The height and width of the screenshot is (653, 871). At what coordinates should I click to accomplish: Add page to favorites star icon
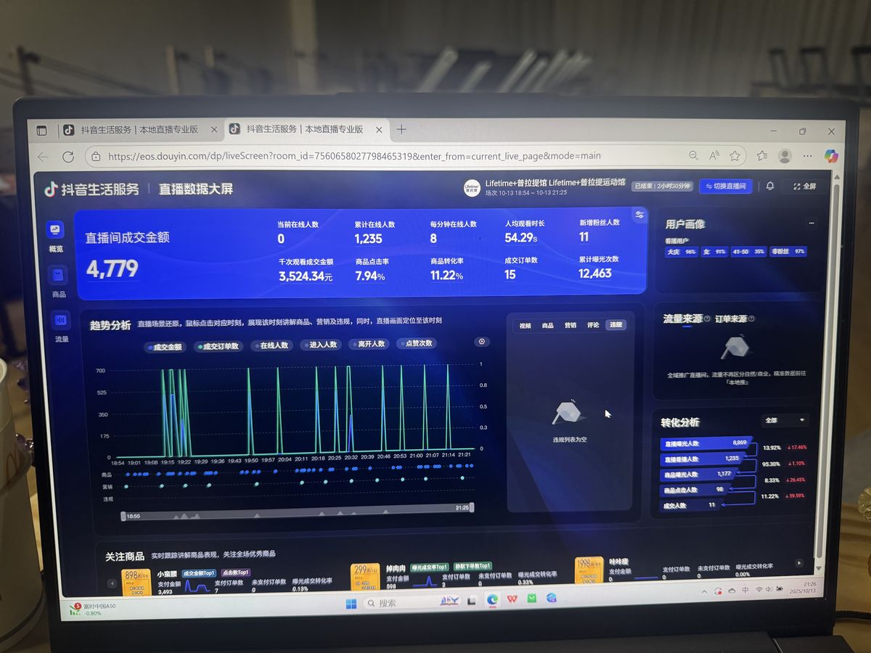tap(735, 155)
